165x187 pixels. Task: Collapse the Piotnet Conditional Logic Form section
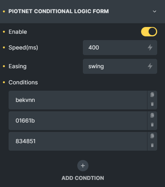coord(155,11)
